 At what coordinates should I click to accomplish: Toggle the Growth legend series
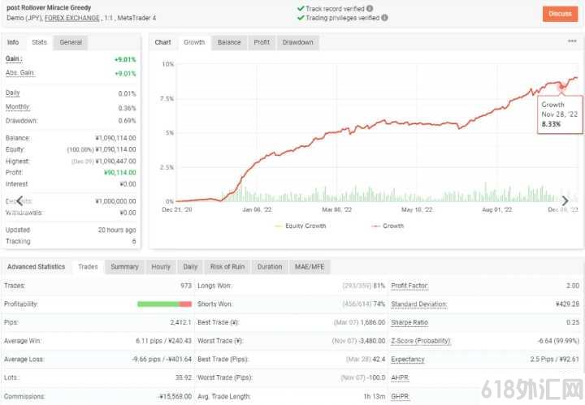pos(388,226)
